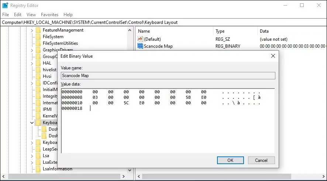Select the Lsa folder icon
The image size is (327, 181).
pyautogui.click(x=38, y=156)
